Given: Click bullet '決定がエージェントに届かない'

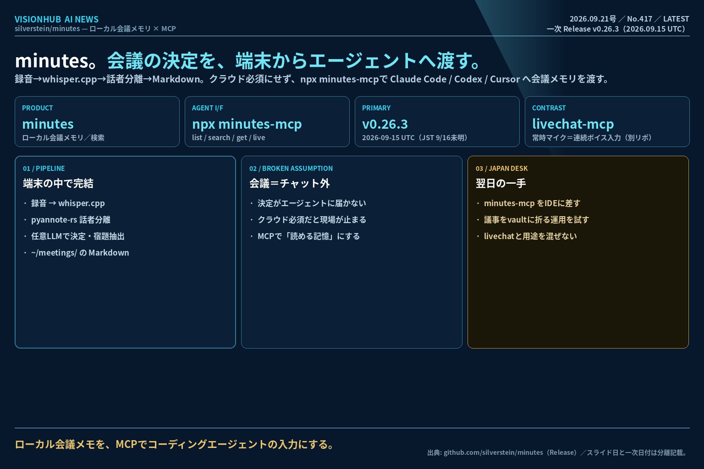Looking at the screenshot, I should click(312, 203).
